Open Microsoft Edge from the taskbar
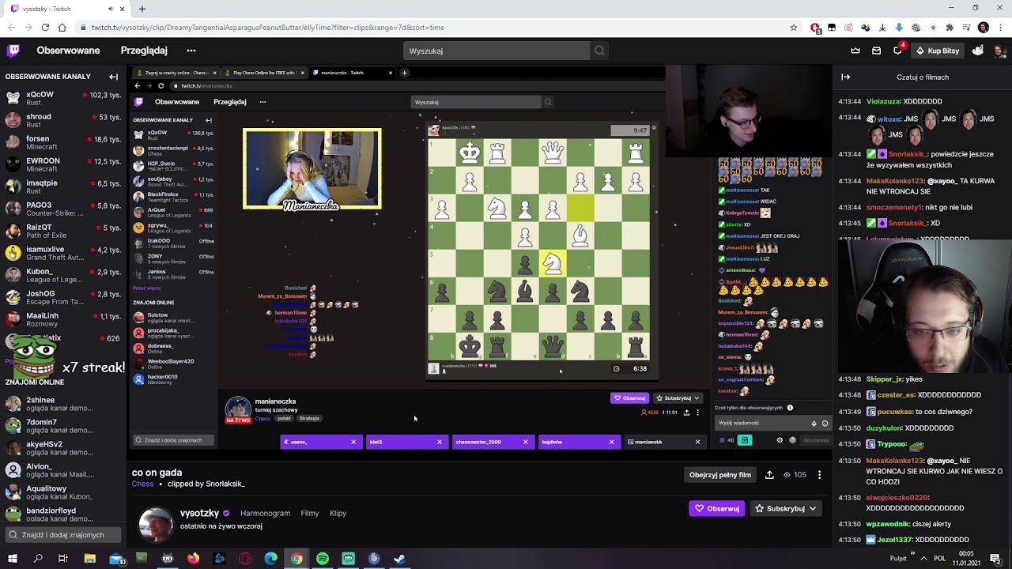This screenshot has height=569, width=1012. (271, 559)
